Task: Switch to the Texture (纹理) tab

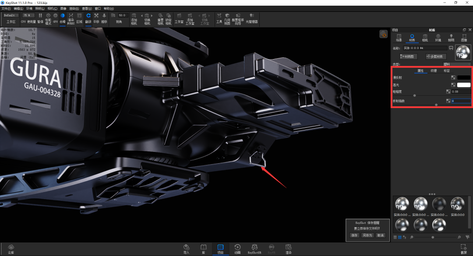Action: [434, 70]
